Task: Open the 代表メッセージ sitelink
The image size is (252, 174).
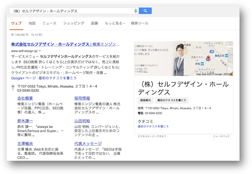Action: [88, 144]
